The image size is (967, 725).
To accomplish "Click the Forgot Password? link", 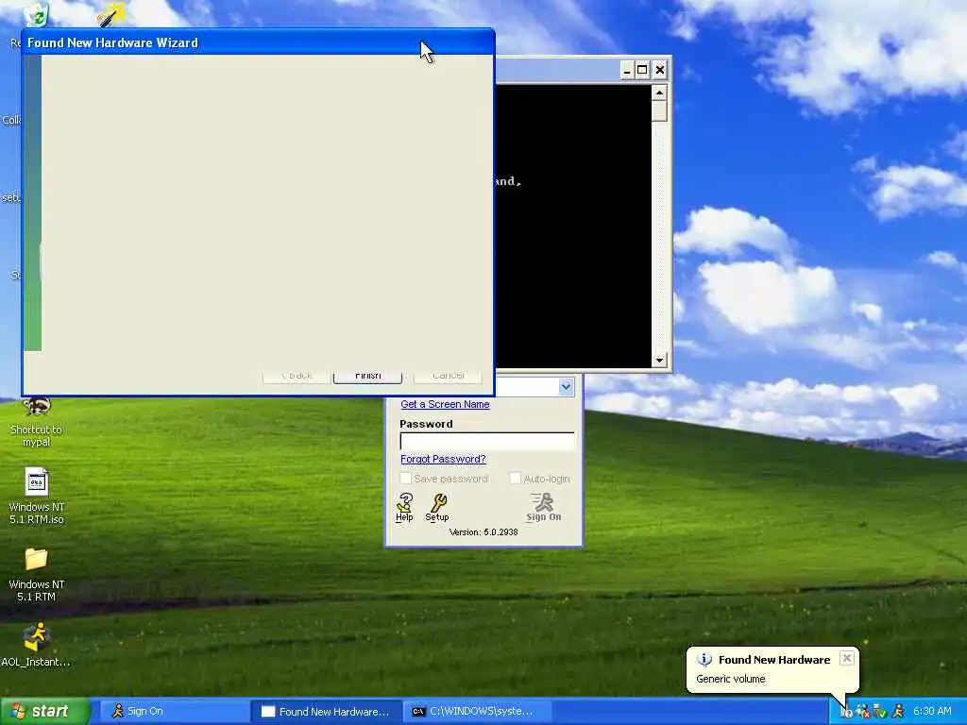I will 444,460.
